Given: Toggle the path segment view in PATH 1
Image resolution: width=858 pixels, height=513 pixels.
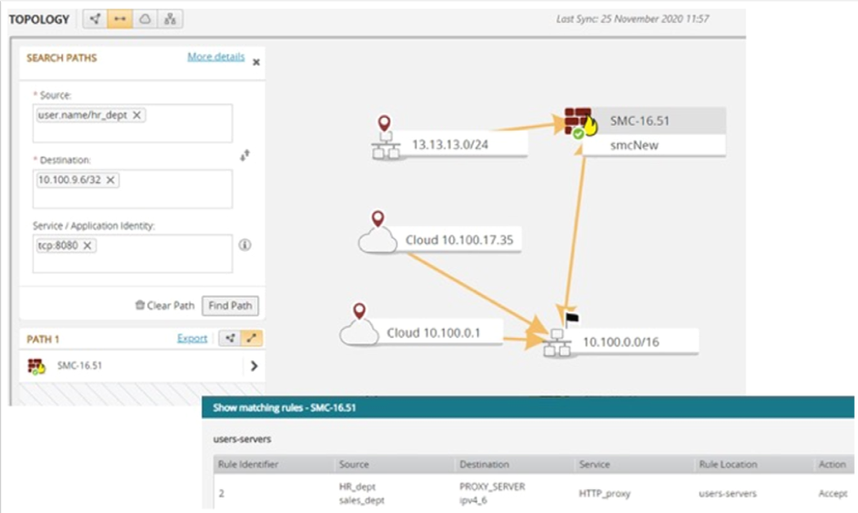Looking at the screenshot, I should click(252, 338).
